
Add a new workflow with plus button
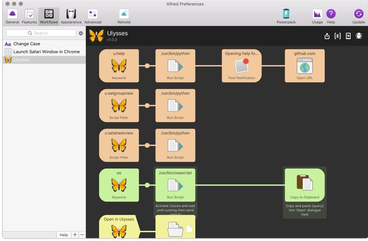click(x=75, y=235)
